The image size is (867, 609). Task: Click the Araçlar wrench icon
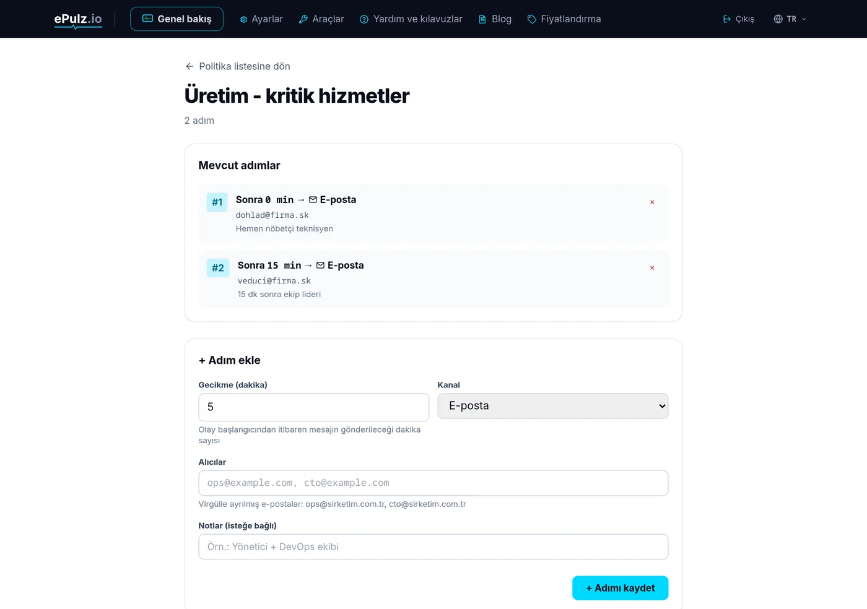click(x=303, y=19)
